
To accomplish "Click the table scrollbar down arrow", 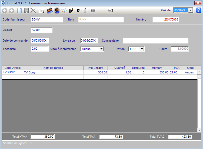I will [199, 130].
